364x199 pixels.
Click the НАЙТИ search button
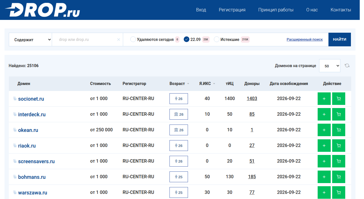coord(340,40)
